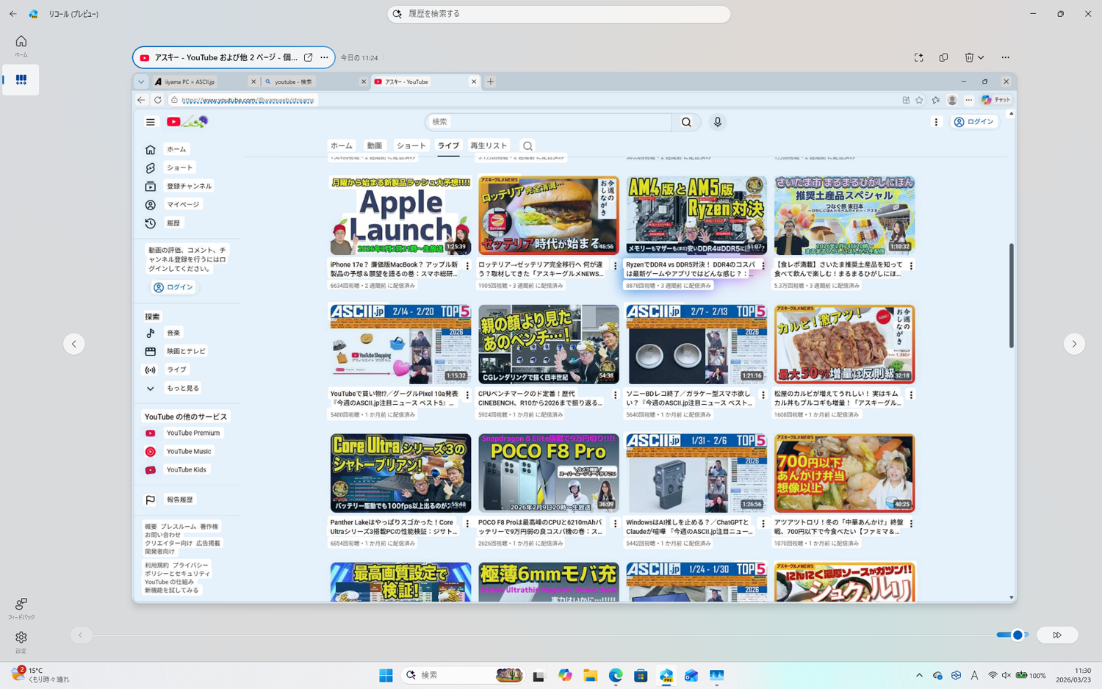Screen dimensions: 1102x689
Task: Click the timeline slider handle
Action: click(x=1018, y=635)
